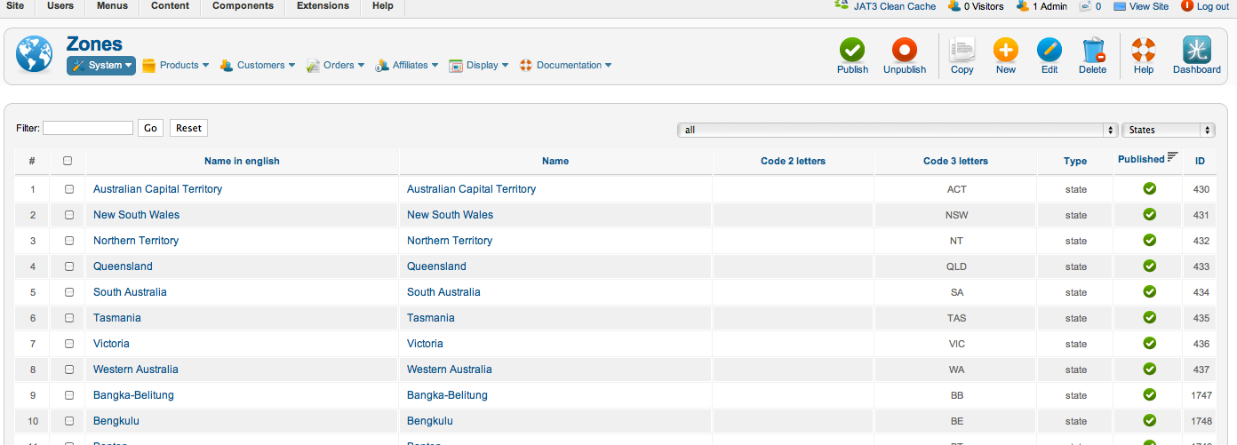
Task: Click the Copy toolbar icon
Action: (962, 51)
